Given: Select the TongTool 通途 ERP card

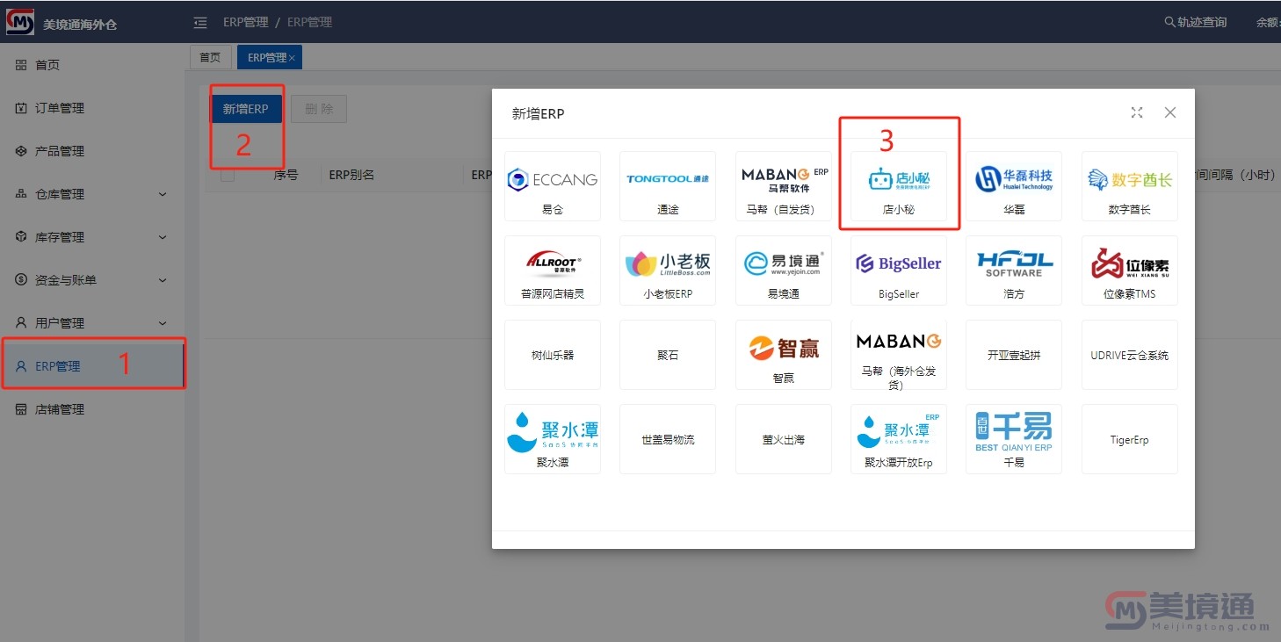Looking at the screenshot, I should (668, 186).
